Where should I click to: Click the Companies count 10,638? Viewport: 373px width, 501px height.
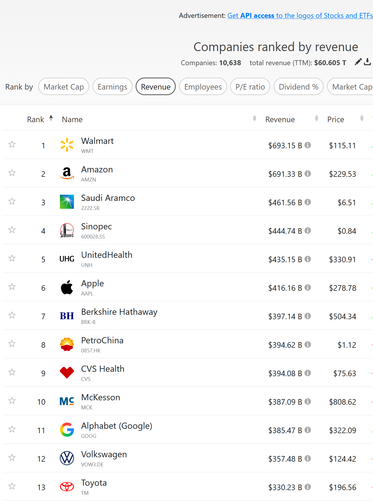230,63
